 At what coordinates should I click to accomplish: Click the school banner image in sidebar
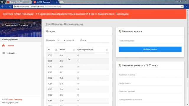pos(21,28)
